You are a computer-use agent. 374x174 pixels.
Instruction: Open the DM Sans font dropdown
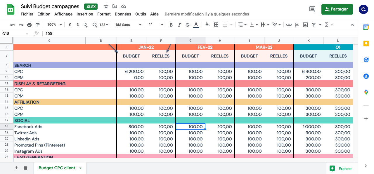128,25
